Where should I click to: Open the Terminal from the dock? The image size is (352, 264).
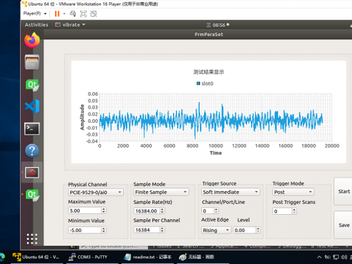32,128
